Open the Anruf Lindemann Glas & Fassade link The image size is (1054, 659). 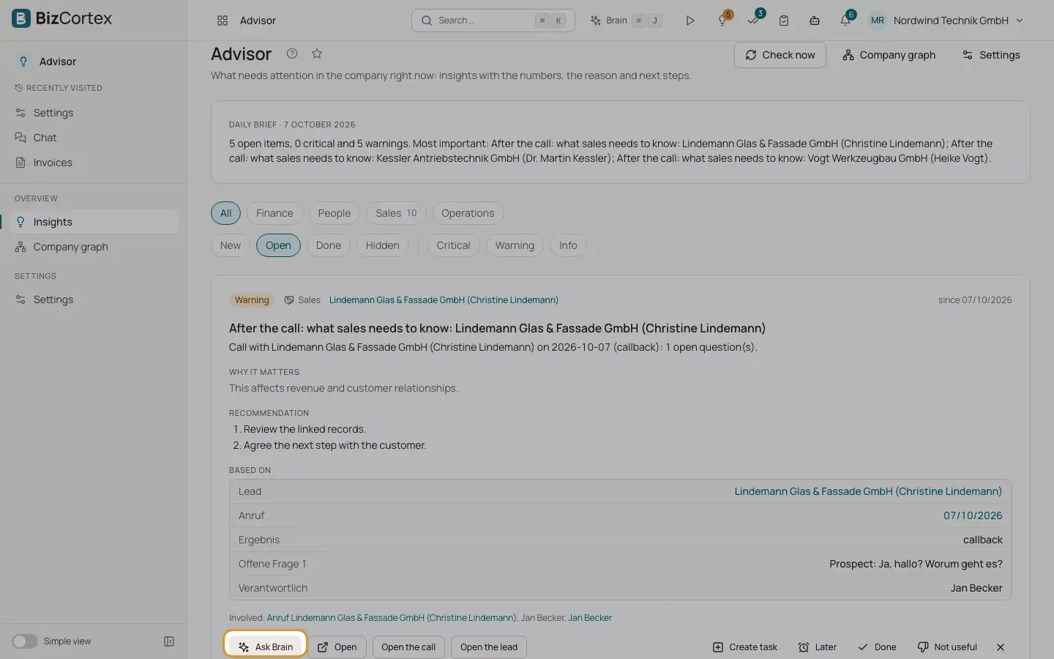(392, 618)
